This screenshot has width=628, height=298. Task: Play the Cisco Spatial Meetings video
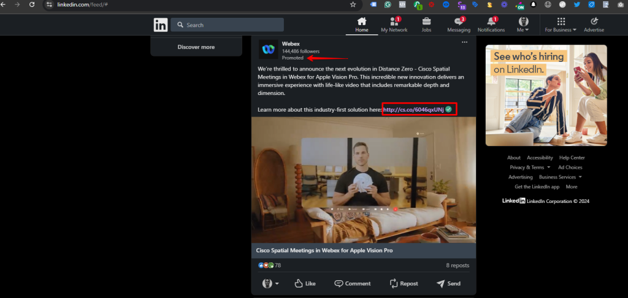pyautogui.click(x=364, y=180)
